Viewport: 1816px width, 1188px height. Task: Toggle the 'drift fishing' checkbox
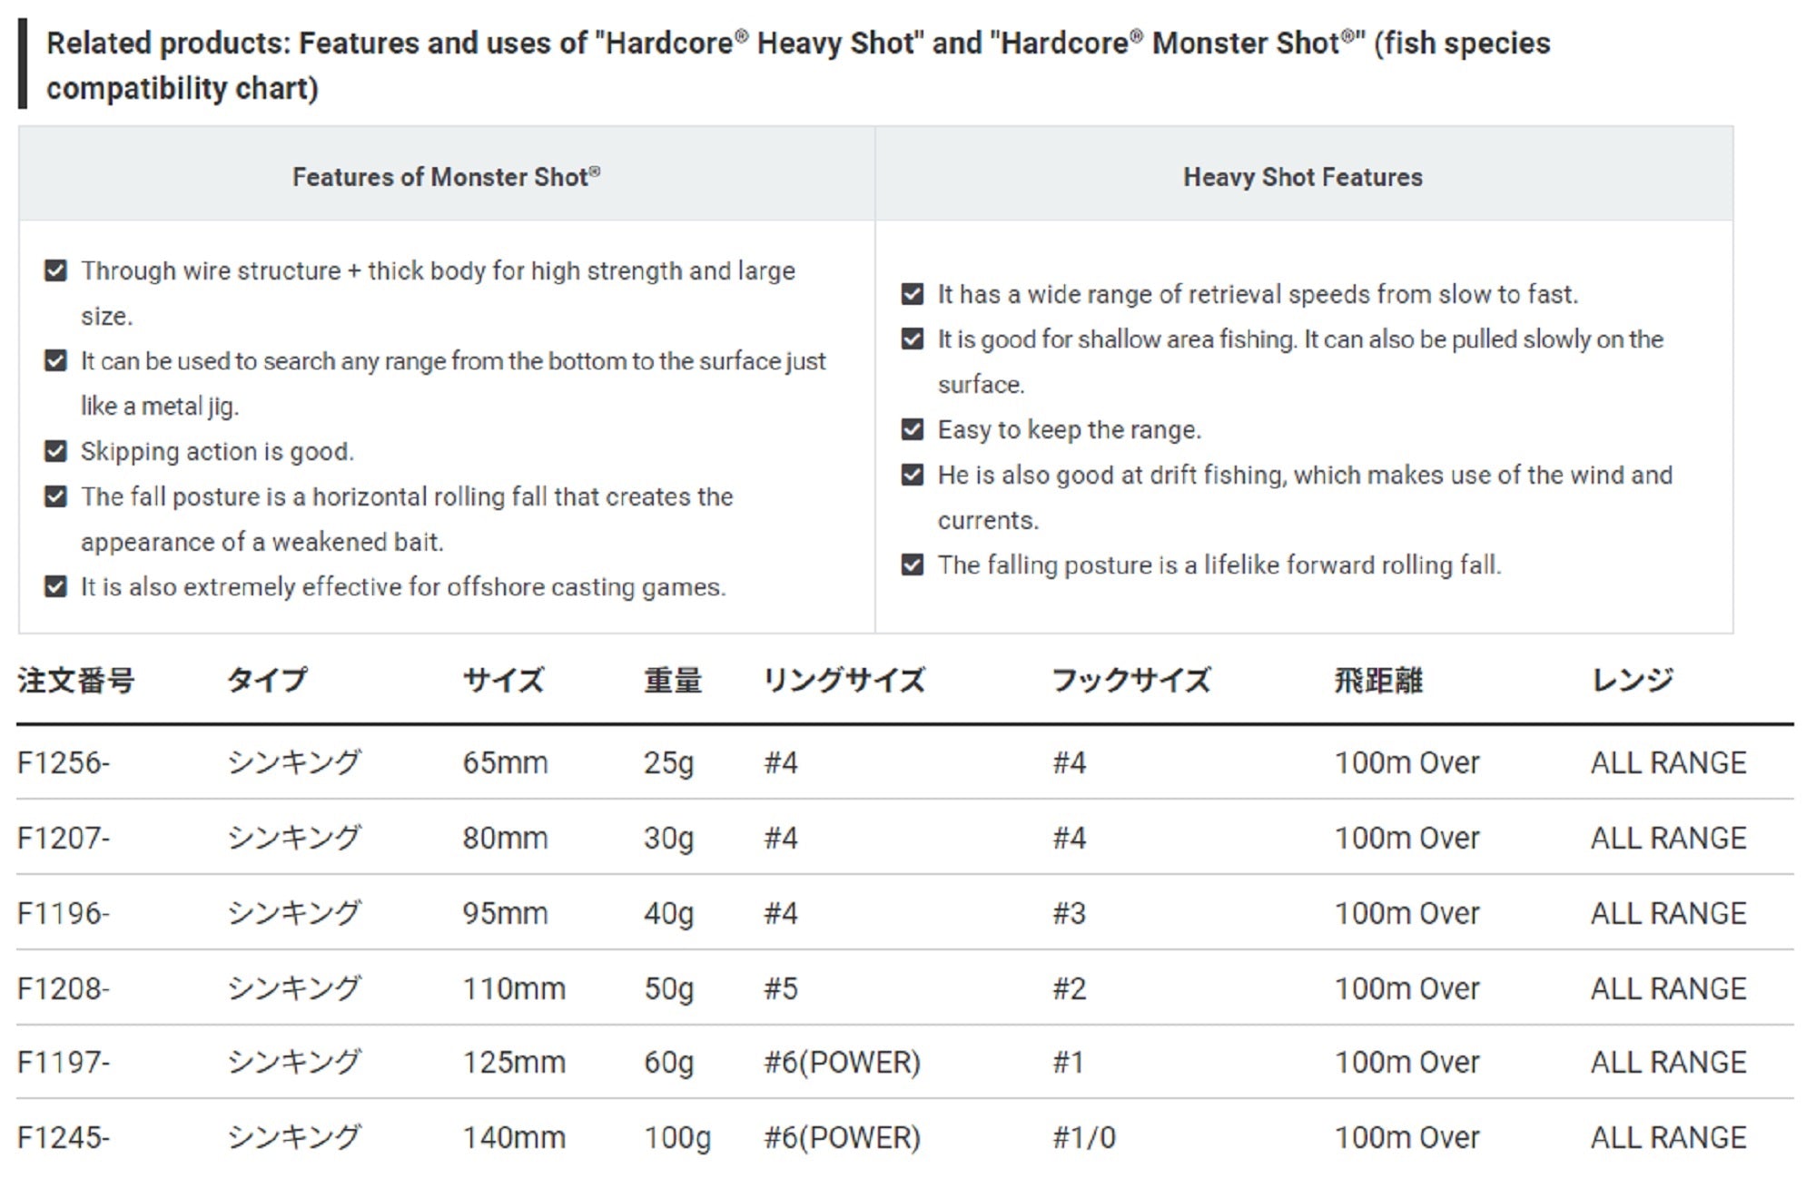coord(913,476)
